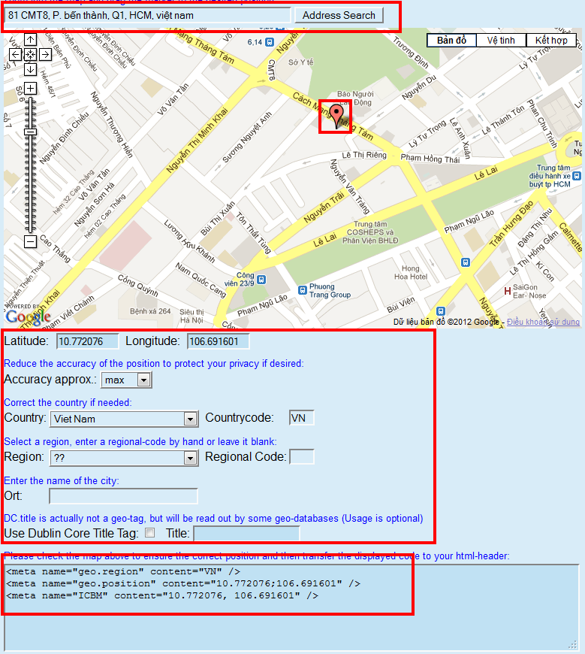Pan the map up with arrow
Image resolution: width=585 pixels, height=654 pixels.
(30, 40)
